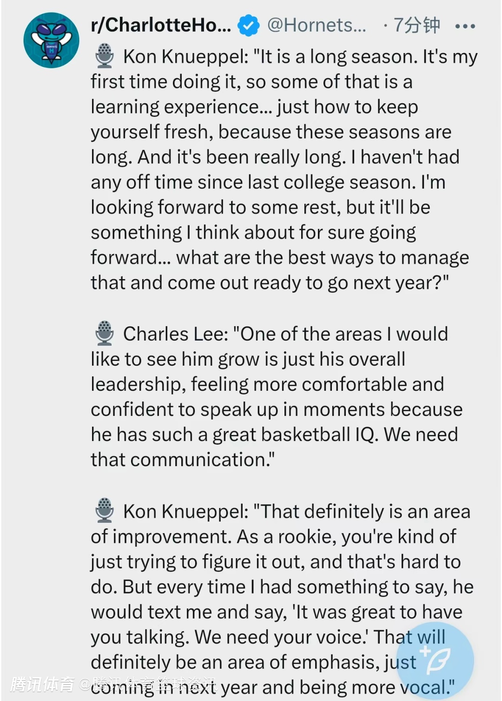Screen dimensions: 502x701
Task: Click the first microphone emoji above the quotes
Action: [x=105, y=56]
